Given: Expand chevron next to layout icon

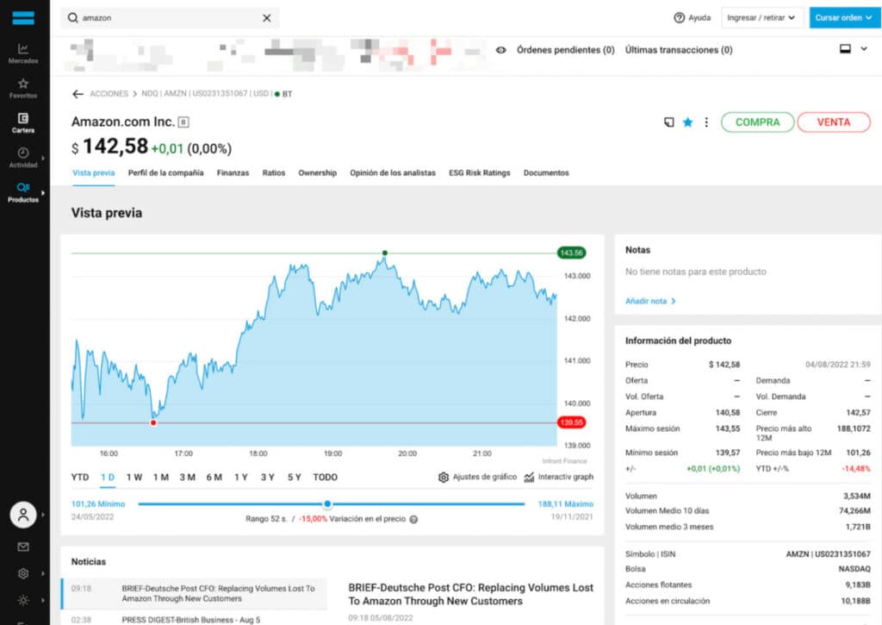Looking at the screenshot, I should pyautogui.click(x=864, y=49).
